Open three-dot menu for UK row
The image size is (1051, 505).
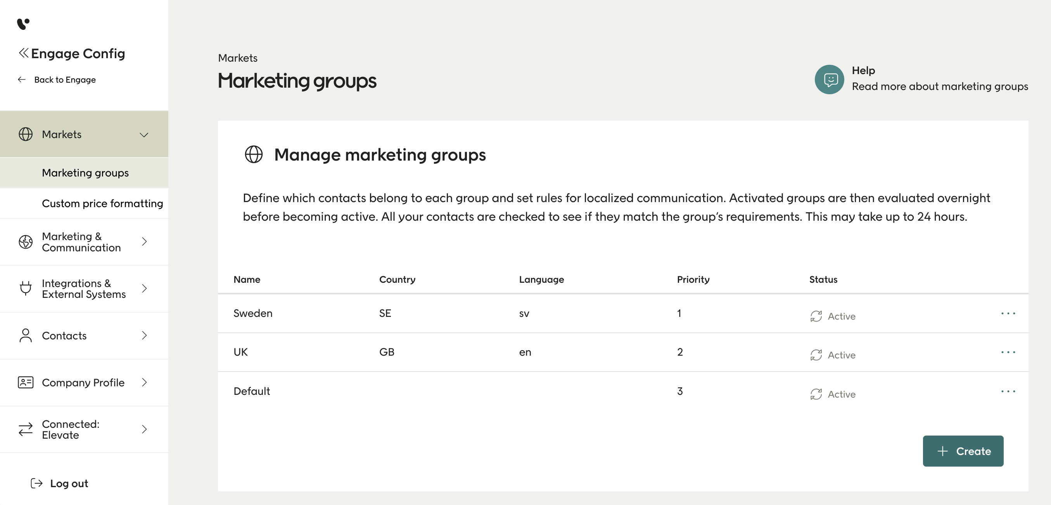[x=1008, y=352]
